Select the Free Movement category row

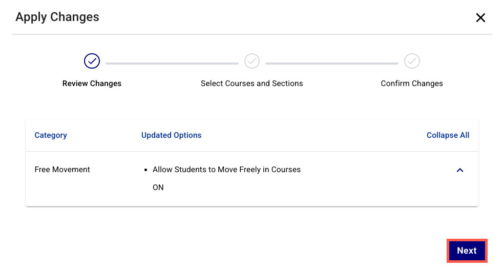click(252, 179)
